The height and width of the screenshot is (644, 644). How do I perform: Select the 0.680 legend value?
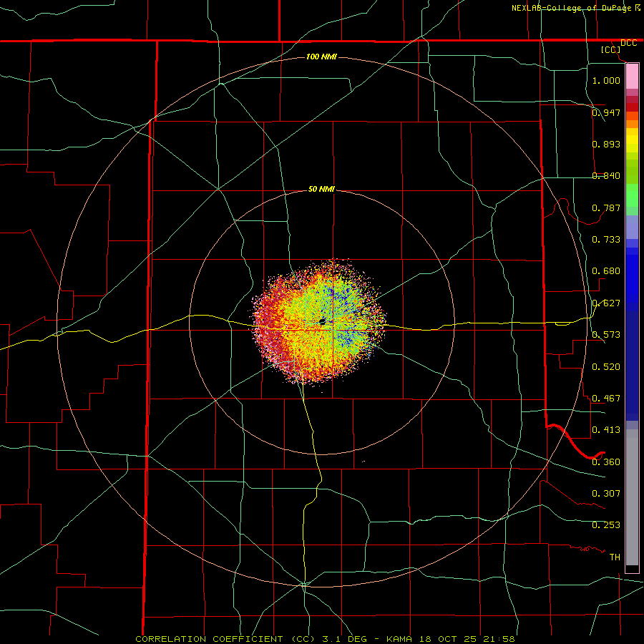click(x=606, y=271)
